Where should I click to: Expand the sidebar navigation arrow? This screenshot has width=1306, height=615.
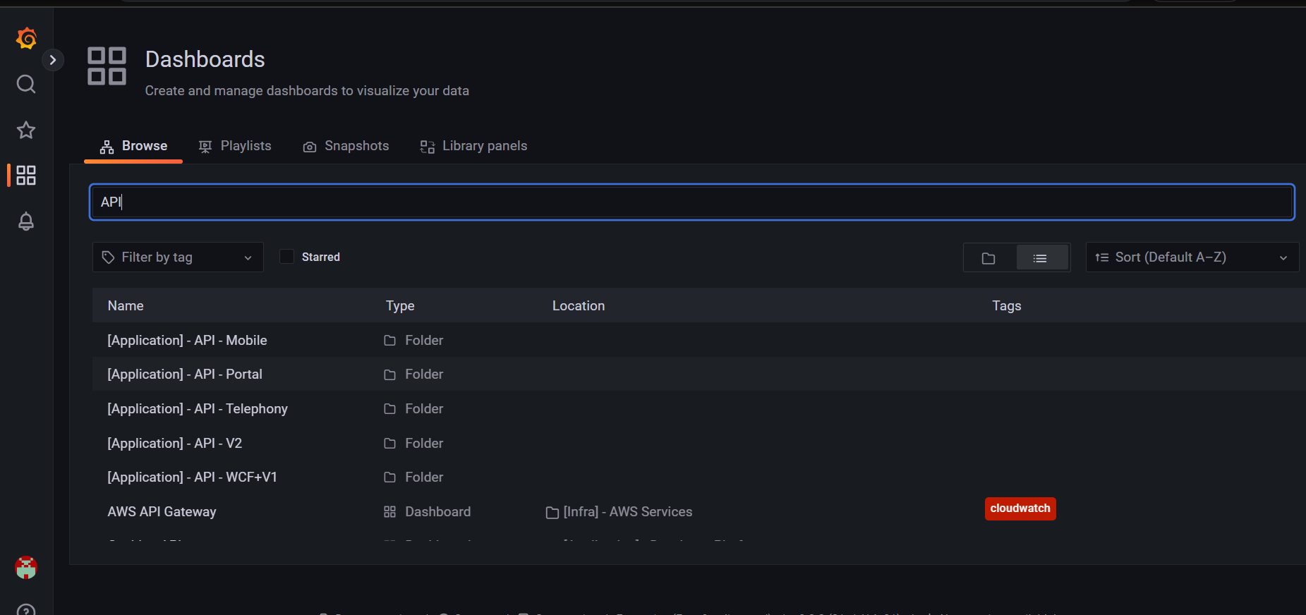53,60
